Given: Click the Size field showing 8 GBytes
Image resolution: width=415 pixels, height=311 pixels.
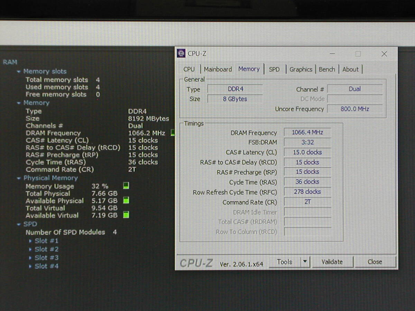Looking at the screenshot, I should [235, 99].
